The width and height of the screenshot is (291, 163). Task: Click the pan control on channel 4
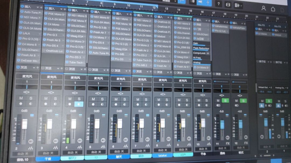(75, 88)
